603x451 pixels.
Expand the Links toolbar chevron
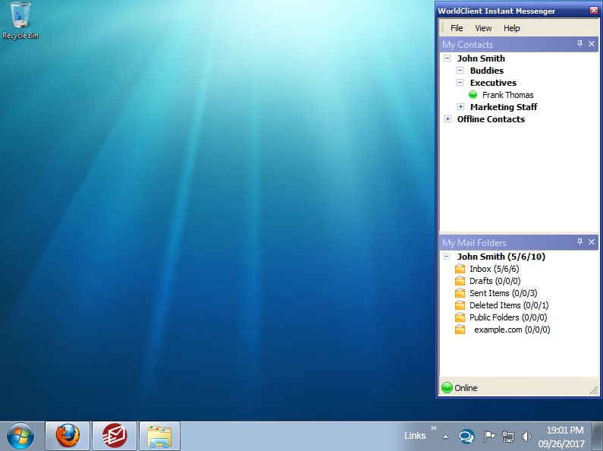coord(434,428)
